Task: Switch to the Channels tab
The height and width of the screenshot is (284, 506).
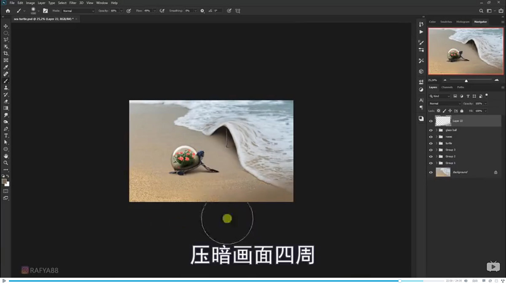Action: pos(447,87)
